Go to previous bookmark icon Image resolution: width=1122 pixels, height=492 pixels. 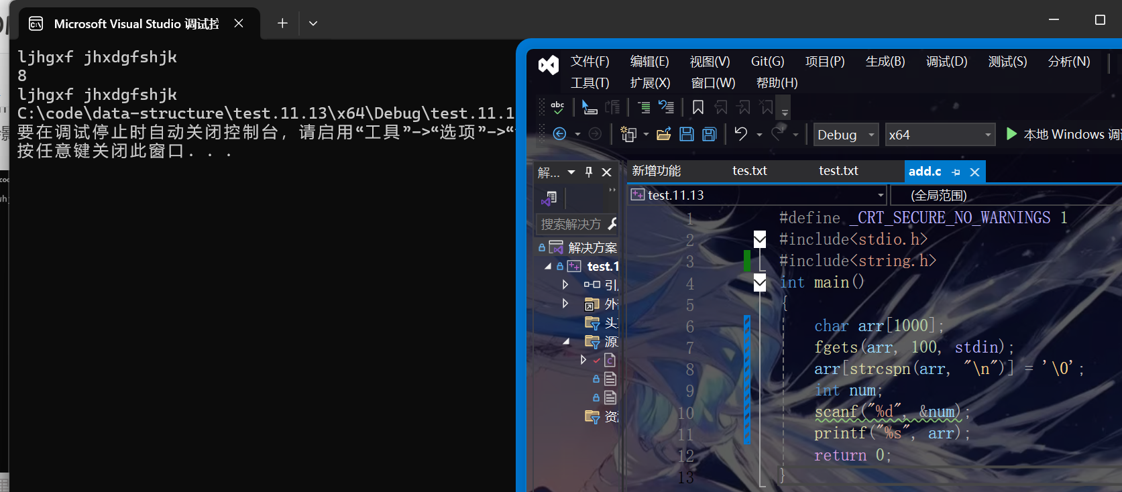(x=721, y=107)
